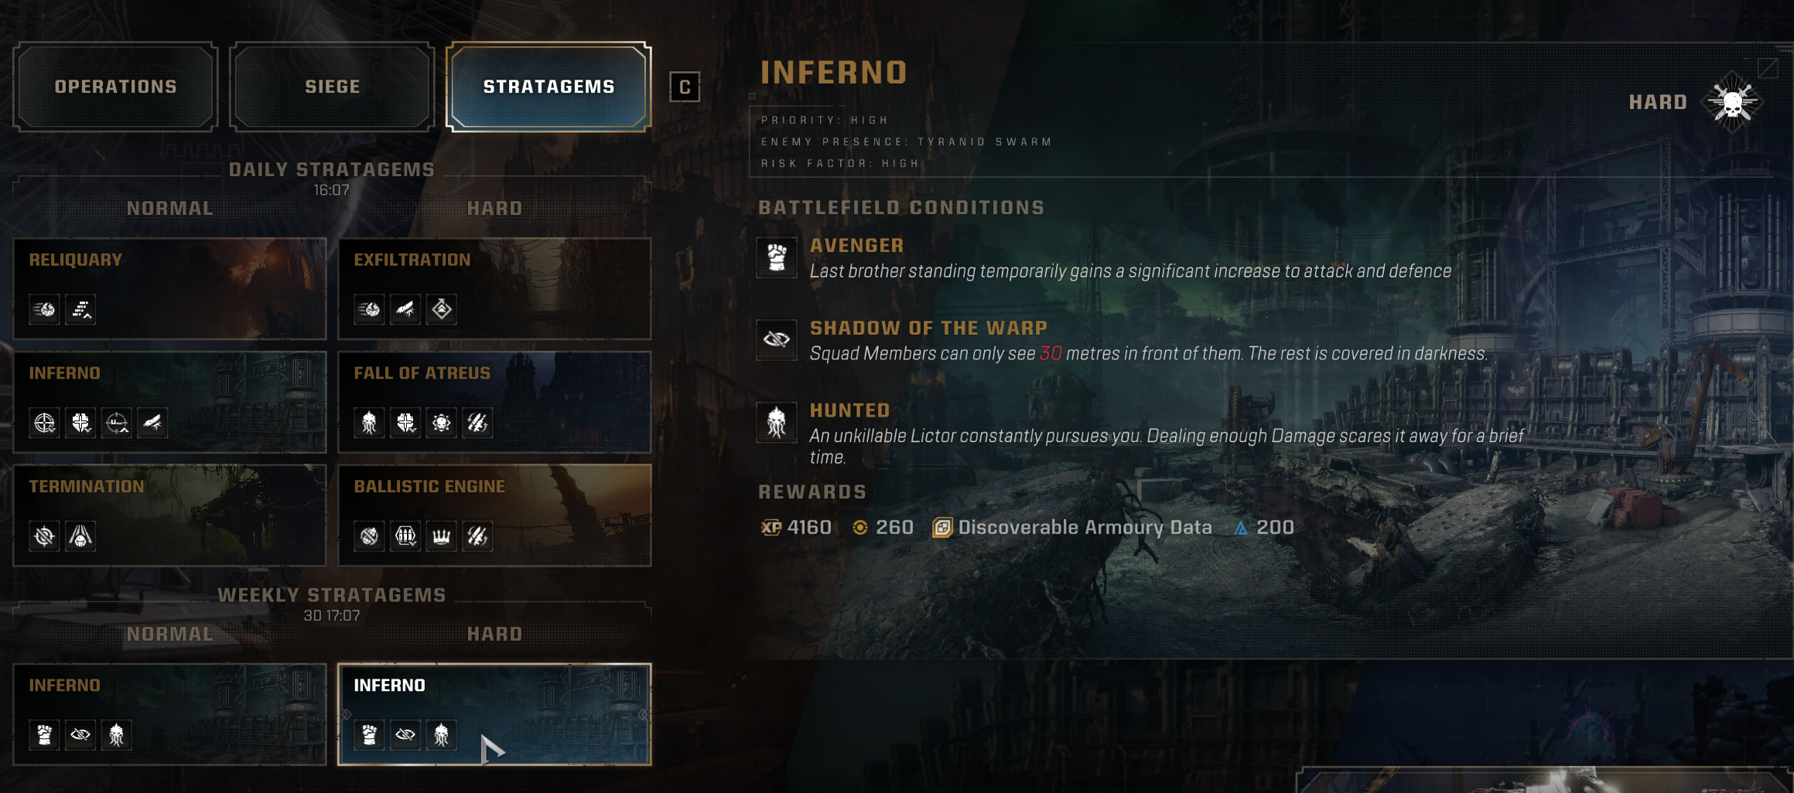Click the diamond icon on Exfiltration card
Image resolution: width=1794 pixels, height=793 pixels.
click(x=442, y=309)
